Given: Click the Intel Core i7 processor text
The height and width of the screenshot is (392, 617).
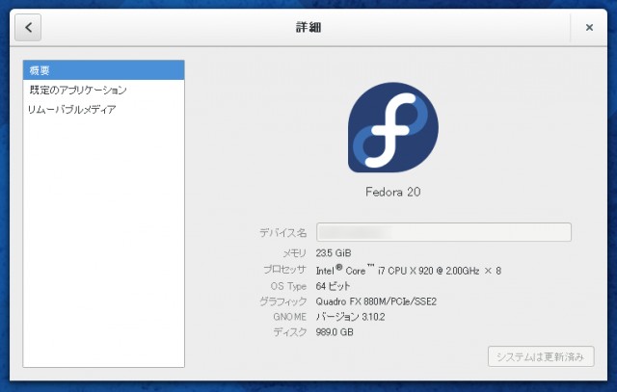Looking at the screenshot, I should click(x=408, y=270).
